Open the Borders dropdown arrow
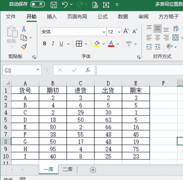 click(86, 44)
